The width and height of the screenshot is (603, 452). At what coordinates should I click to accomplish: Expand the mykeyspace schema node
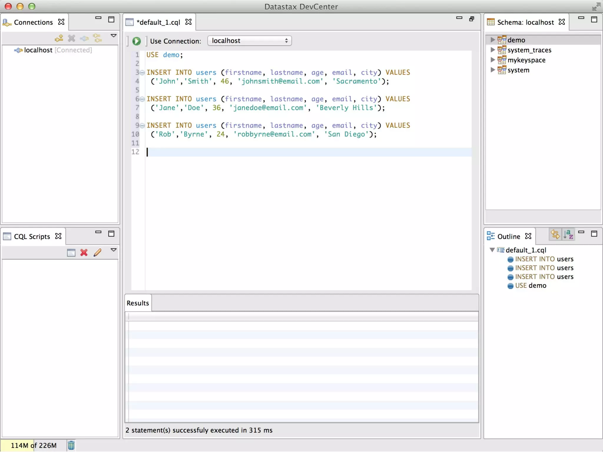point(492,60)
